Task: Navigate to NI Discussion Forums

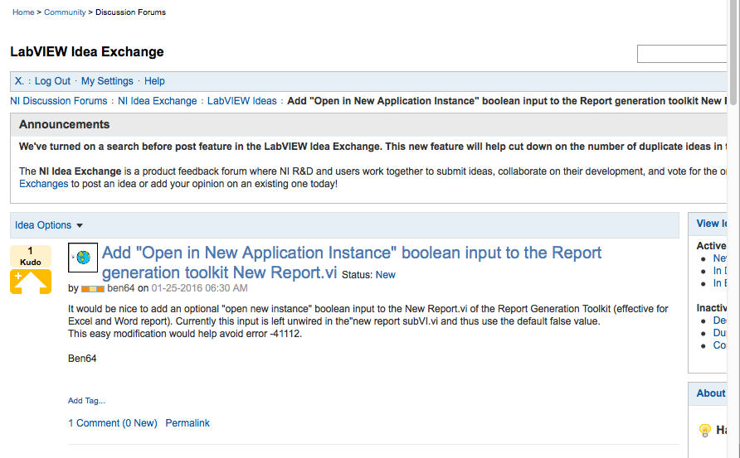Action: click(x=59, y=101)
